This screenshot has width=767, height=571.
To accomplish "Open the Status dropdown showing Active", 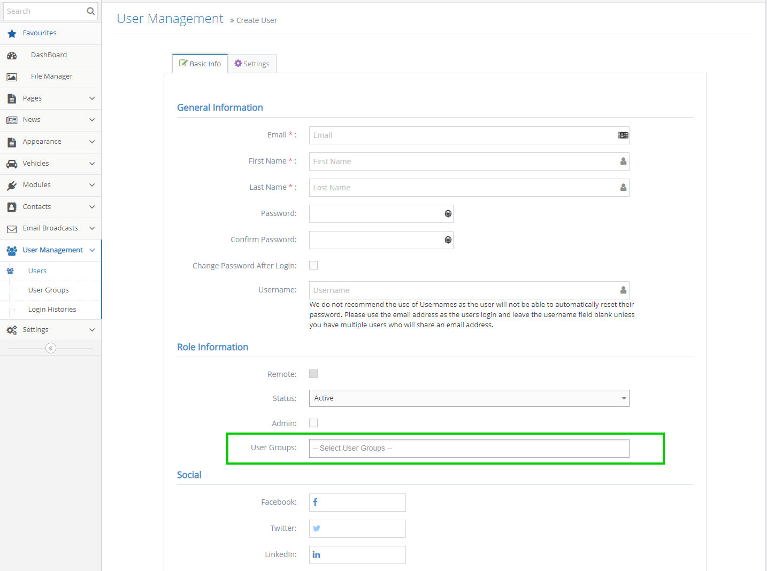I will pos(469,398).
